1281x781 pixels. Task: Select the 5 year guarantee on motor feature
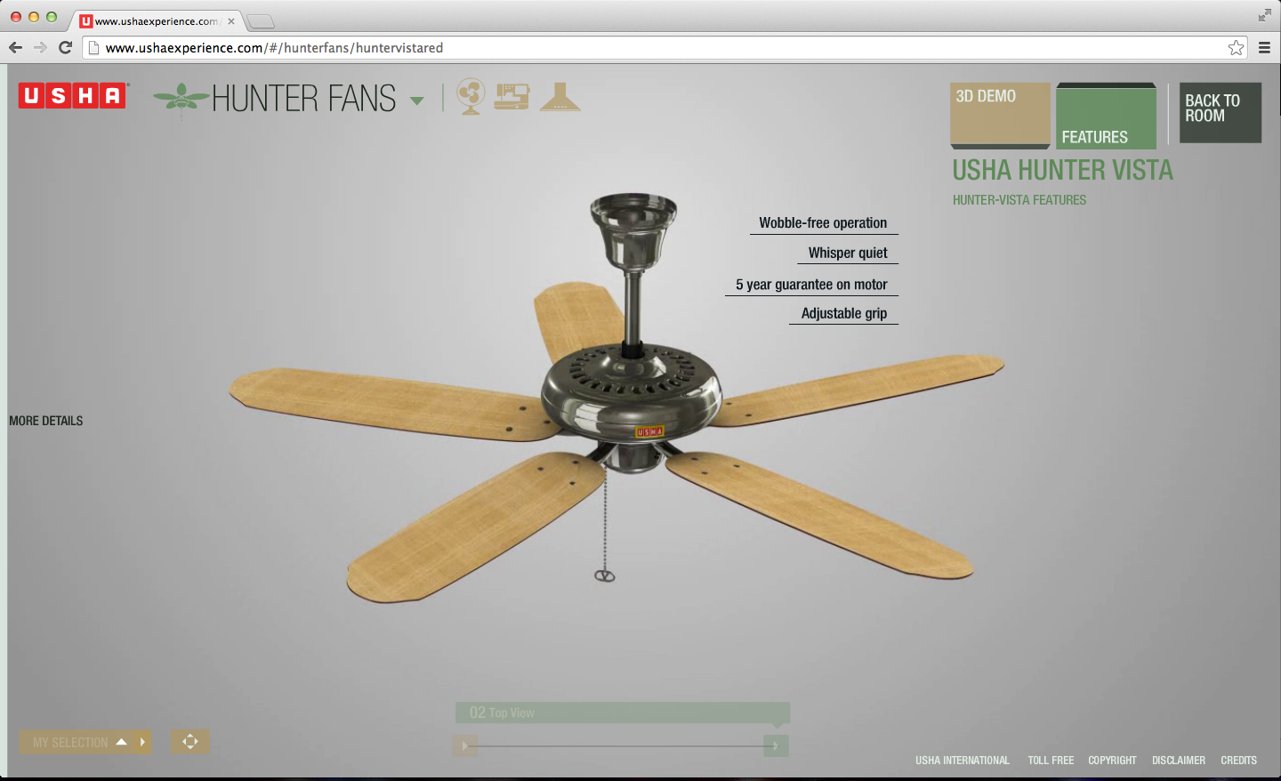coord(811,285)
